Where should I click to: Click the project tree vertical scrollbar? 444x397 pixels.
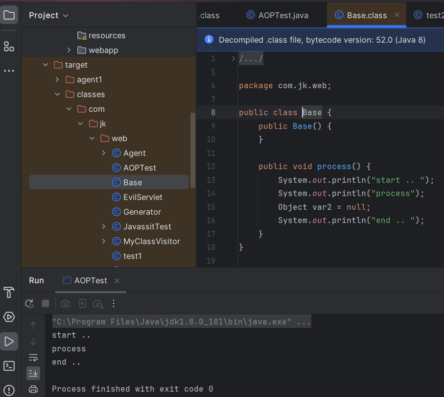click(x=193, y=150)
